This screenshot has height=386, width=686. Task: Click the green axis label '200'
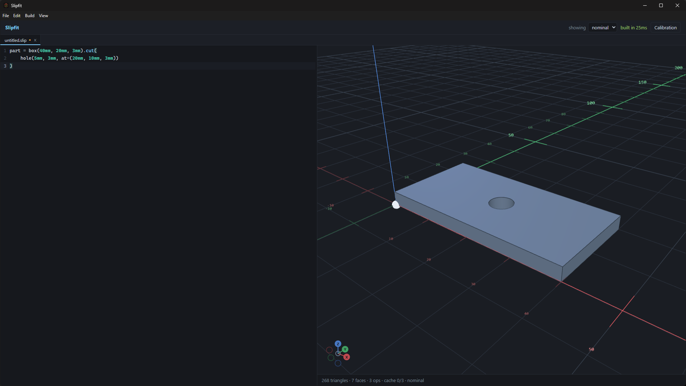678,68
